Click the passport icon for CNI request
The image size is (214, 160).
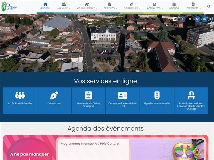tap(88, 95)
